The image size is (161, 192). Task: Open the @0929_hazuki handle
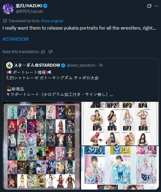tap(29, 11)
